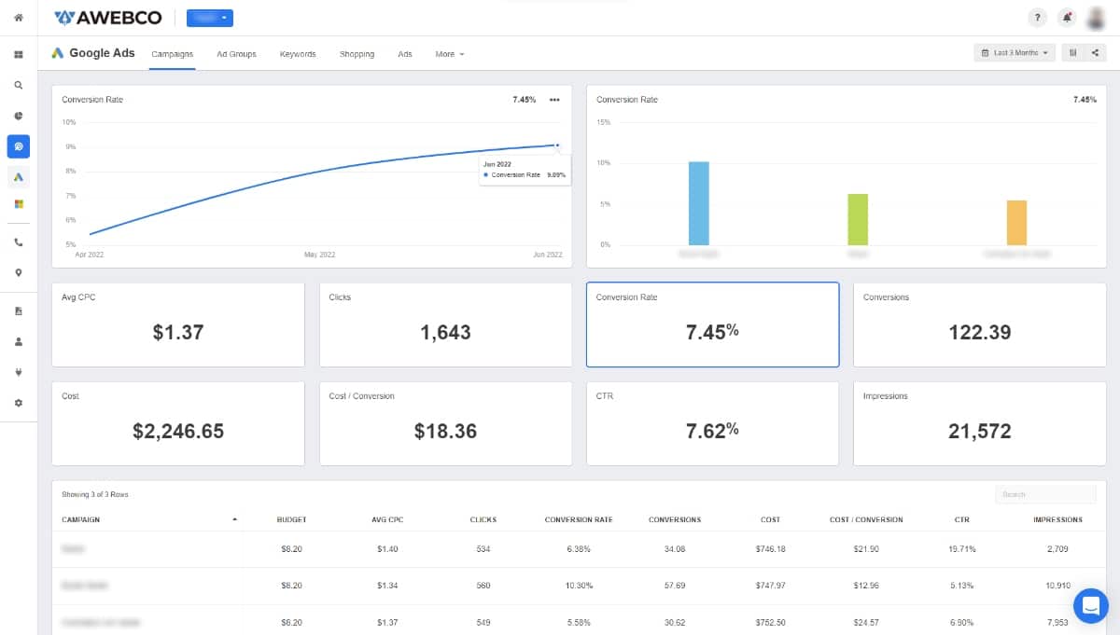
Task: Sort by IMPRESSIONS column header
Action: [x=1057, y=519]
